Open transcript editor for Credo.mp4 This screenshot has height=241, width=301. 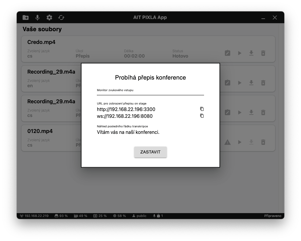tap(228, 53)
